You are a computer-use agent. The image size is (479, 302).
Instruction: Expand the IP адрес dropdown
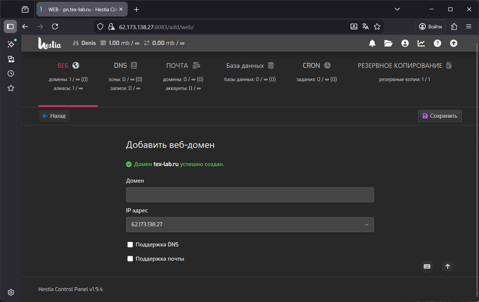(250, 225)
